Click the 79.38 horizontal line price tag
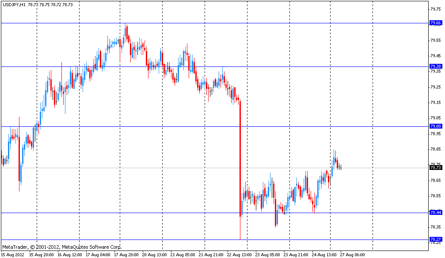 [x=435, y=66]
